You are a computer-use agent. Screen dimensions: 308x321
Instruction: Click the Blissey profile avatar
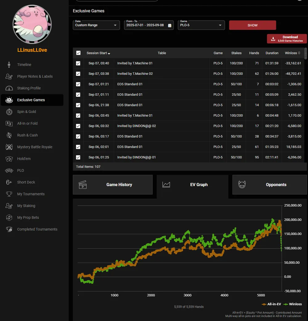(32, 24)
